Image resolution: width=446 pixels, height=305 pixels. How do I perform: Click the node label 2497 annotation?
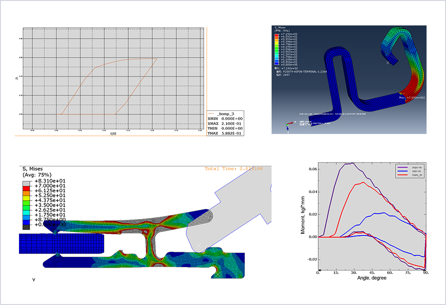pos(283,75)
